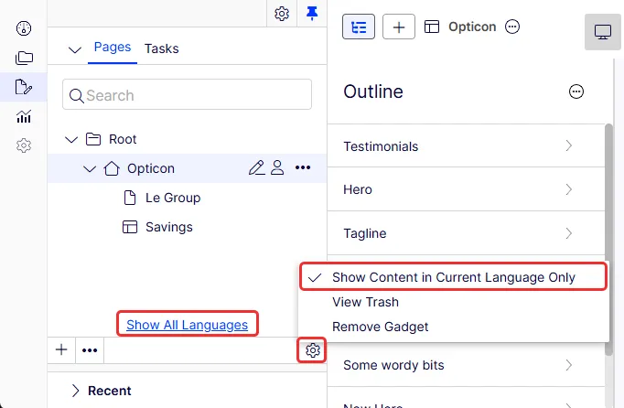Open the navigation pane gear settings at top

[282, 14]
